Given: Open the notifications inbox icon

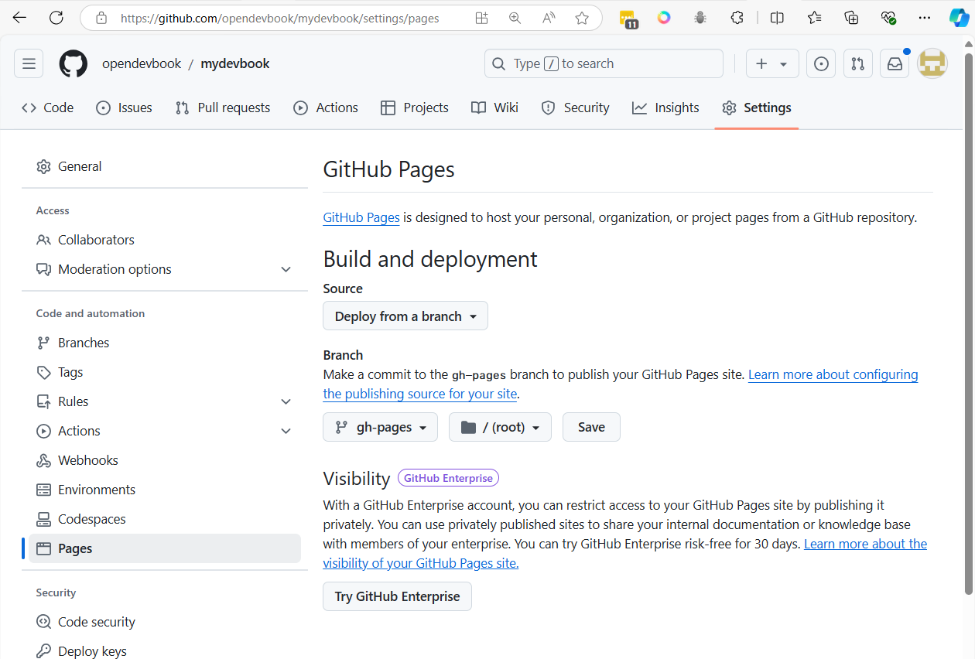Looking at the screenshot, I should (895, 64).
